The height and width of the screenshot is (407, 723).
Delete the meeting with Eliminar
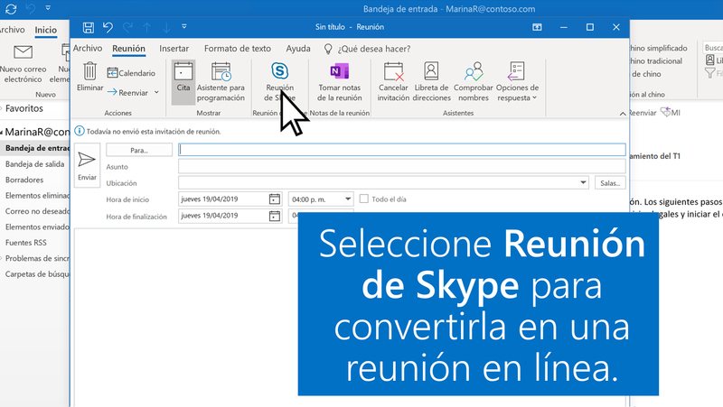click(89, 77)
